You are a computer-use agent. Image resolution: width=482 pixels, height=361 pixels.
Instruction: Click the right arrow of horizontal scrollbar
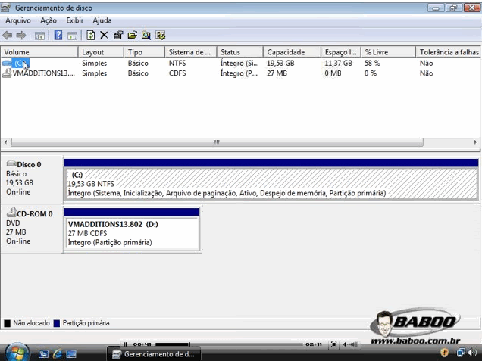coord(475,142)
